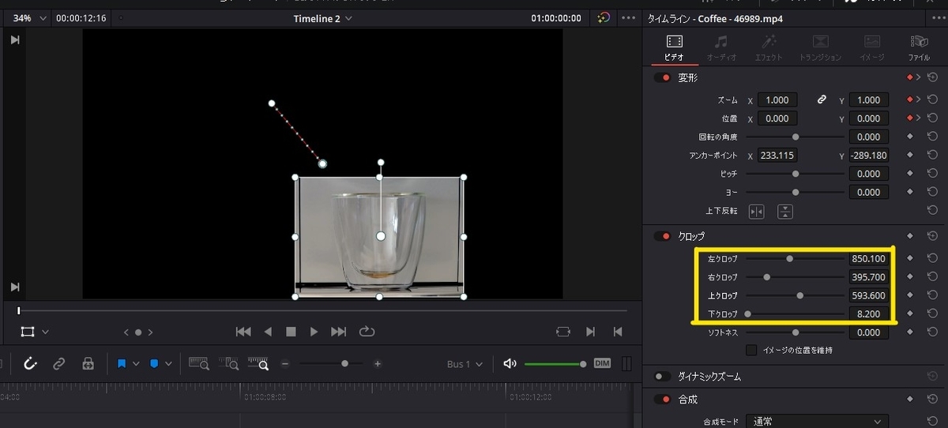Jump to next clip edit icon
This screenshot has height=428, width=948.
pos(591,332)
